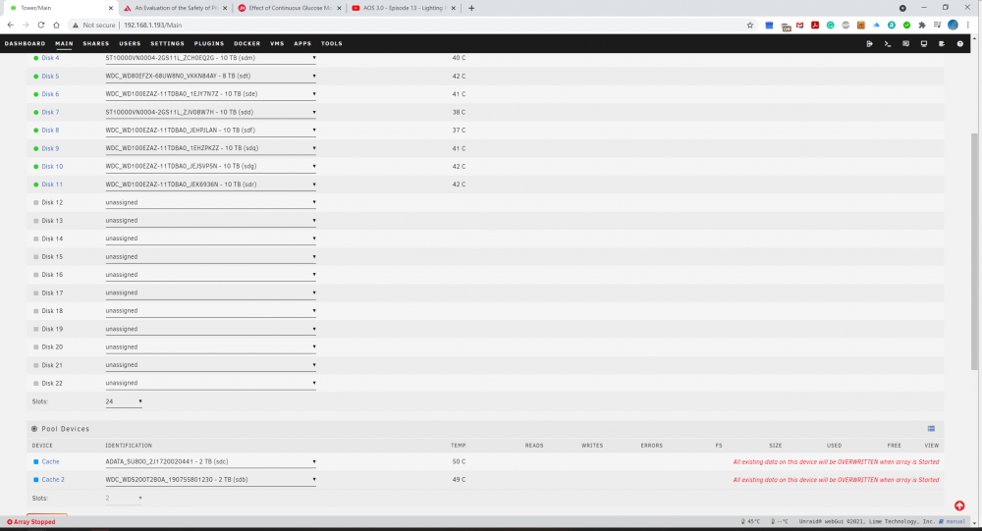
Task: Click the red back-to-top arrow icon
Action: pos(959,505)
